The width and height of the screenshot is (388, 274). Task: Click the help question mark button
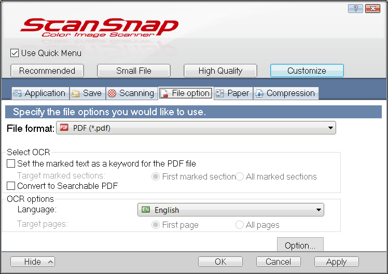355,9
